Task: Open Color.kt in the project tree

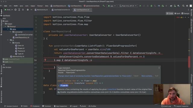Action: tap(19, 46)
